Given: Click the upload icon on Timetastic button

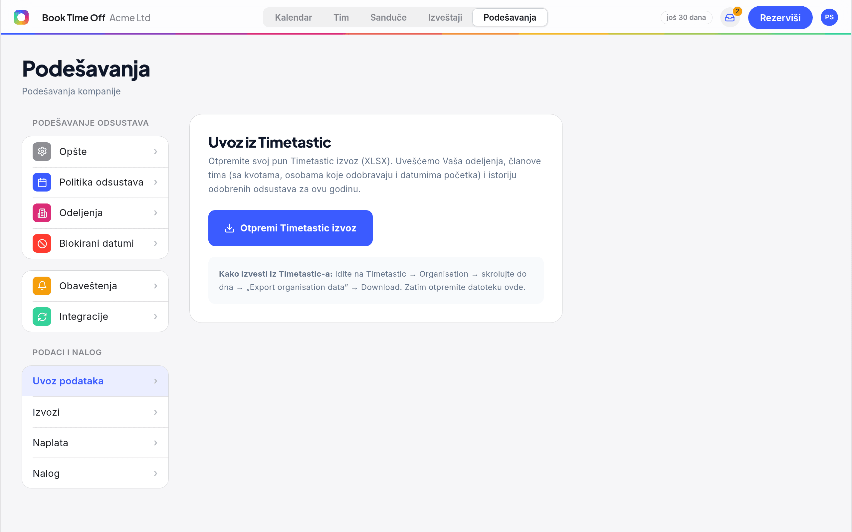Looking at the screenshot, I should 230,228.
